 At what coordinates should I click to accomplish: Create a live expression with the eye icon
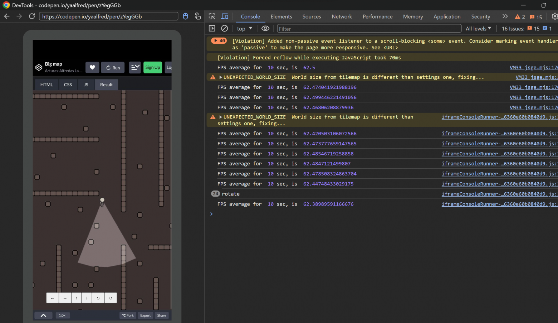pyautogui.click(x=265, y=28)
